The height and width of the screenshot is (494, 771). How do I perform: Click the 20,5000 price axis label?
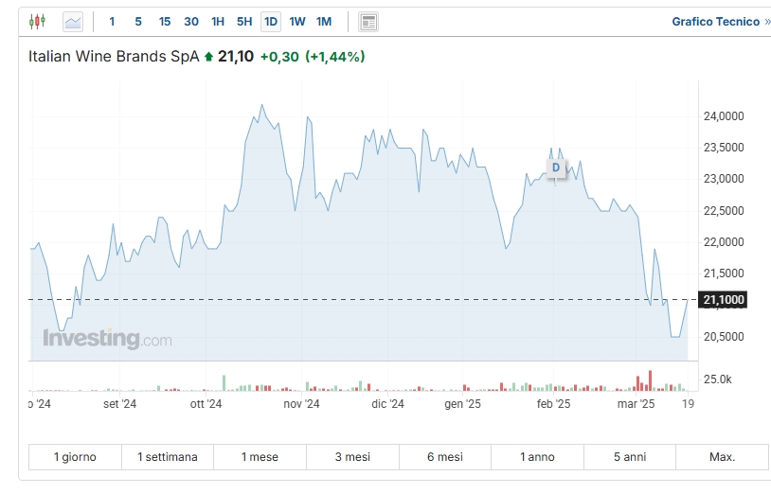point(724,337)
